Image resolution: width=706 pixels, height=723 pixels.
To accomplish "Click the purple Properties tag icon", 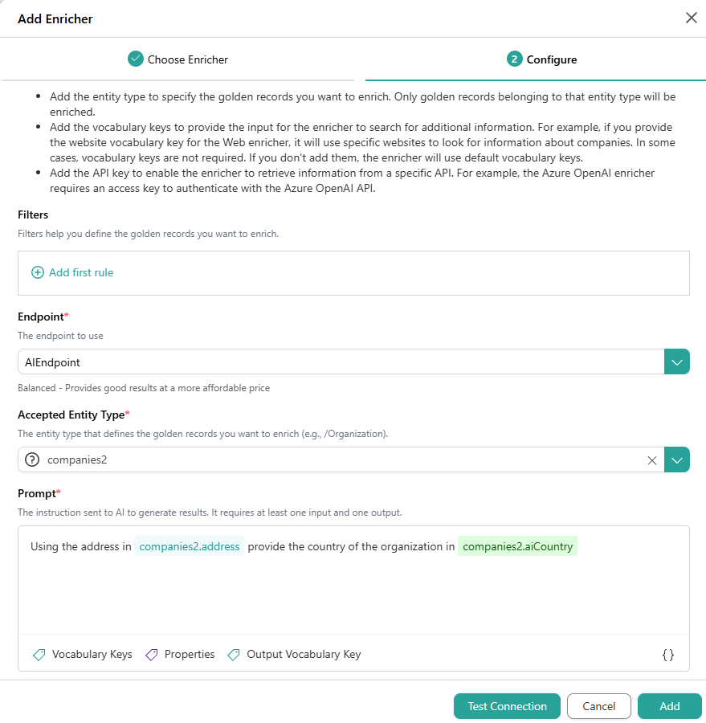I will point(151,655).
